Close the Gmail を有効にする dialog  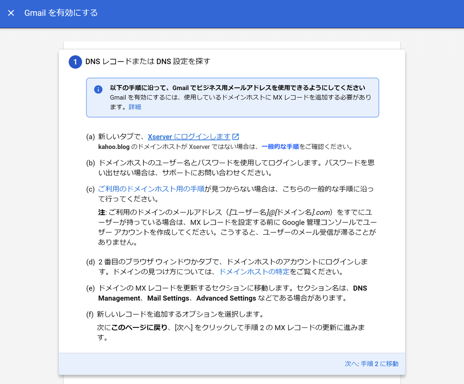[11, 13]
